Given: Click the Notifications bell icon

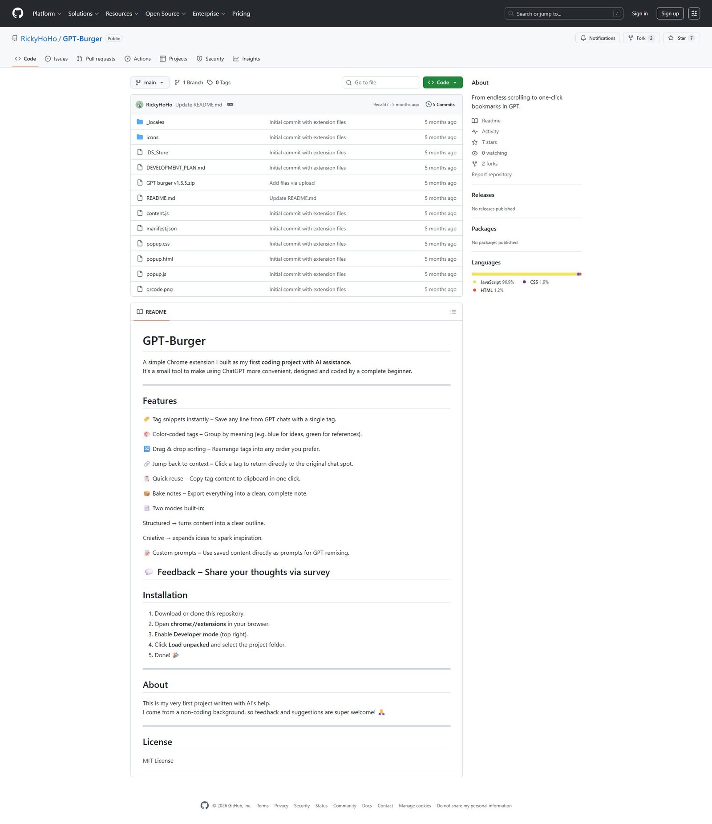Looking at the screenshot, I should (x=583, y=38).
